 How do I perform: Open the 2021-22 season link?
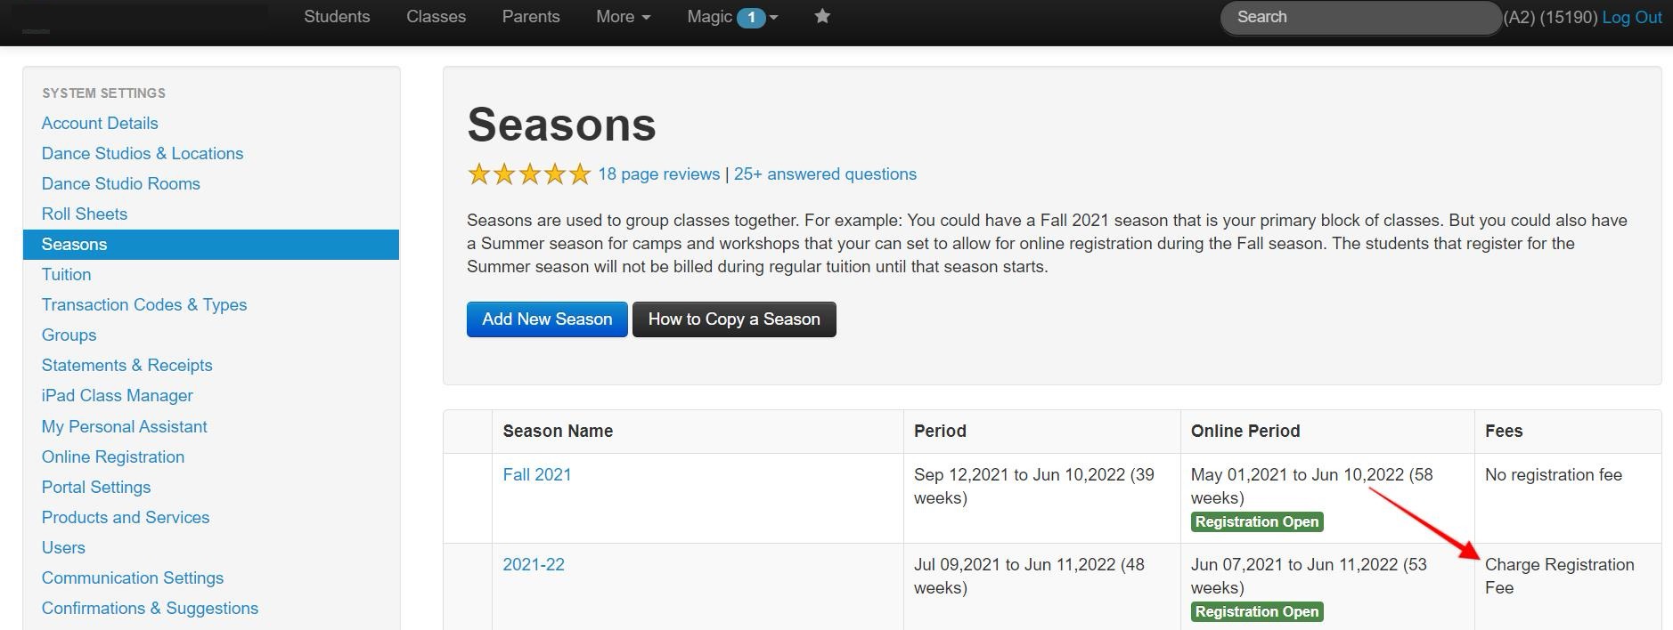pyautogui.click(x=534, y=565)
